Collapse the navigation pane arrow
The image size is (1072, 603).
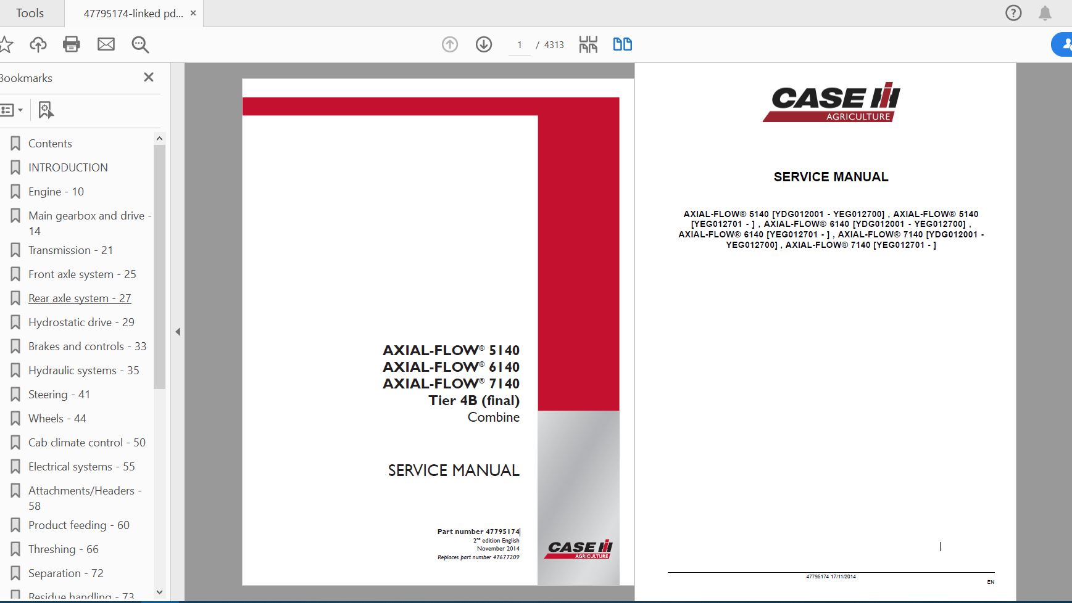pos(178,332)
